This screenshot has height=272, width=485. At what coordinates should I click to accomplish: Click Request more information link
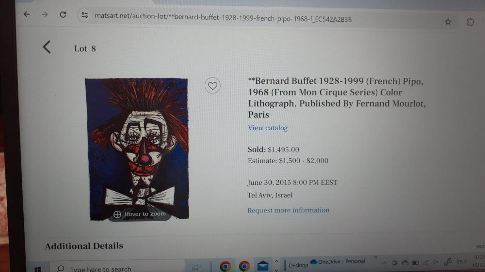point(288,210)
